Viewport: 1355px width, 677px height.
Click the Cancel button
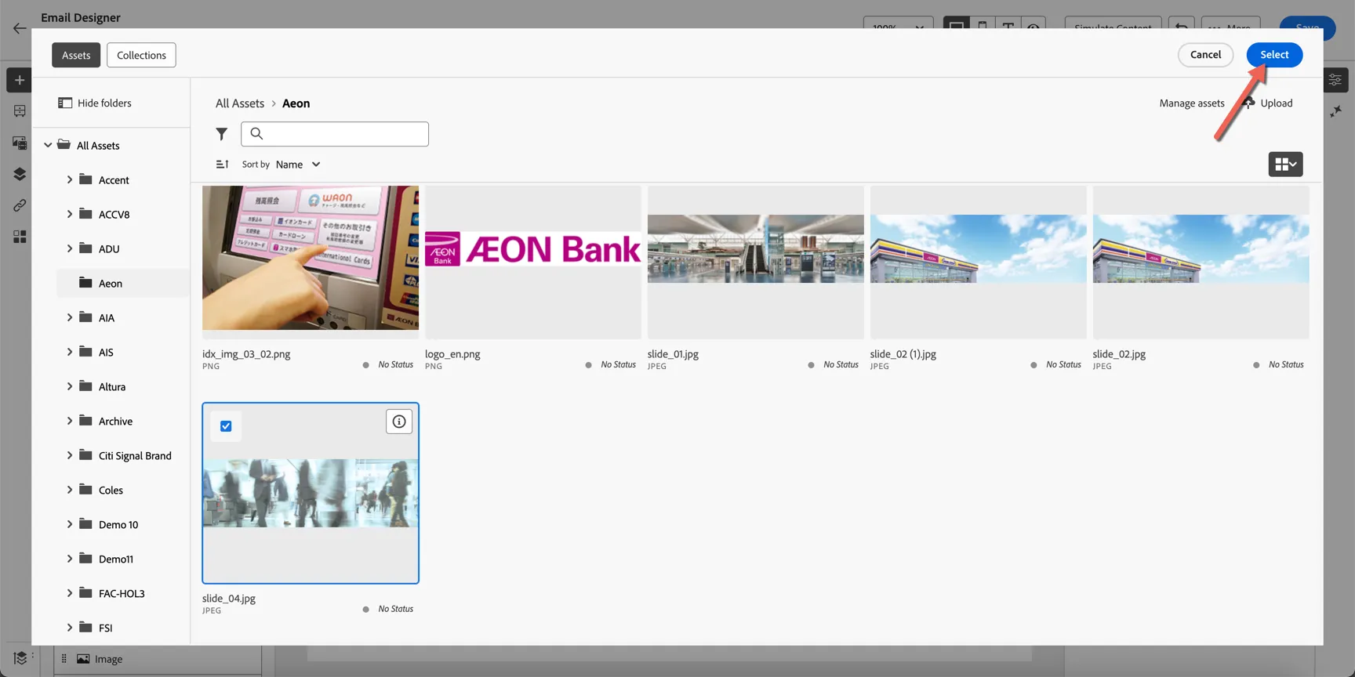[1205, 55]
